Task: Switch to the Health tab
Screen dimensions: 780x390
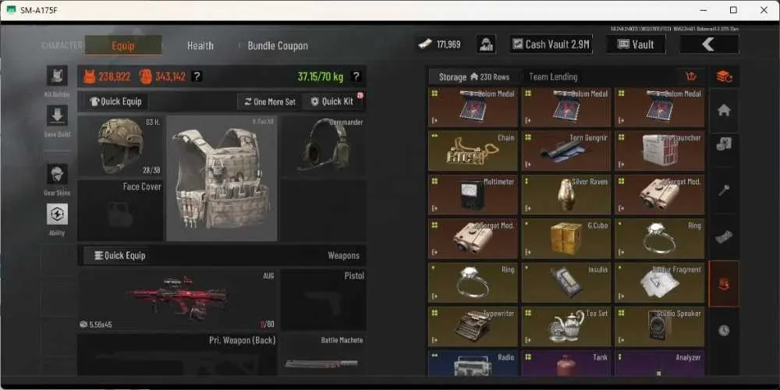Action: [x=200, y=46]
